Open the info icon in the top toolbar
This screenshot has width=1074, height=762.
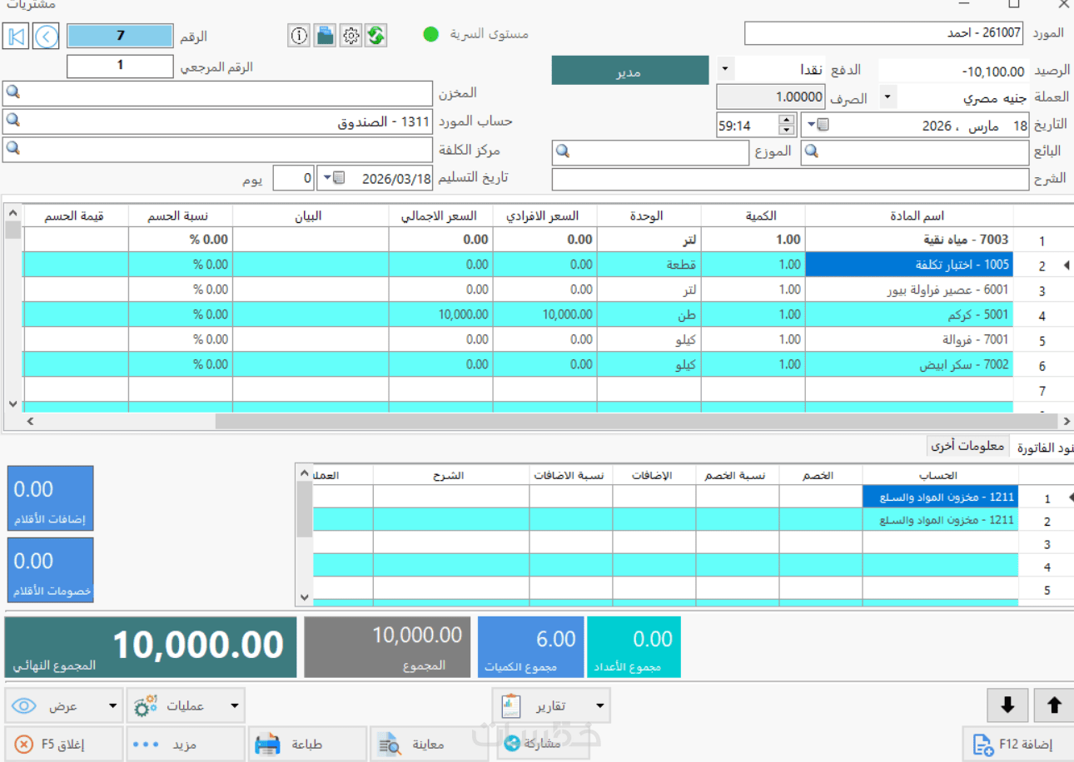[x=299, y=36]
